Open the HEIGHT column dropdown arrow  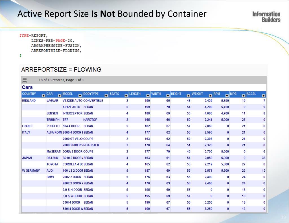pos(188,96)
